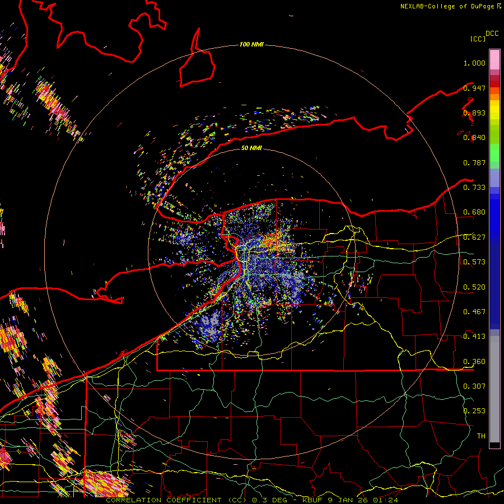Select the 0.893 scale value
The width and height of the screenshot is (504, 504).
pyautogui.click(x=474, y=113)
